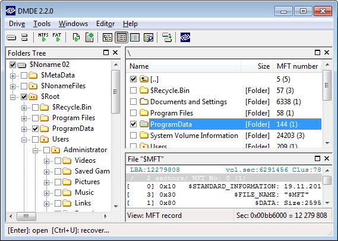Toggle the $Noname 02 checkbox
Screen dimensions: 338x241
(12, 65)
